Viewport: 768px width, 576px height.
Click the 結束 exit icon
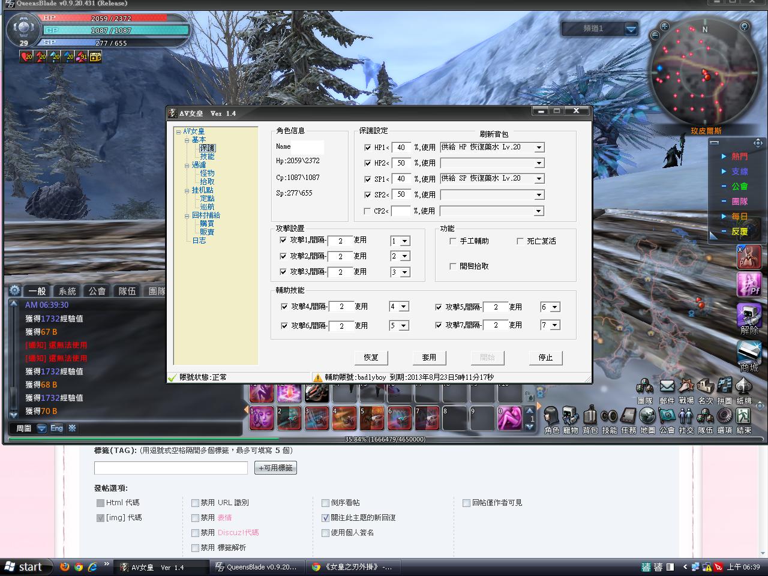[x=743, y=416]
